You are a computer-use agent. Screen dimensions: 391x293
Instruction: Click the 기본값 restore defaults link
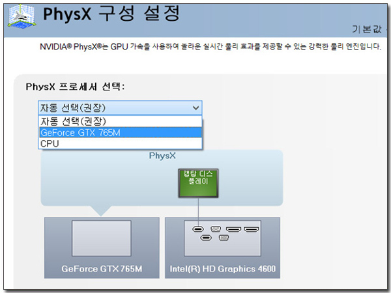pyautogui.click(x=366, y=29)
